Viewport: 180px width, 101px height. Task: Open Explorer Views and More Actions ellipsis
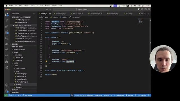(34, 13)
